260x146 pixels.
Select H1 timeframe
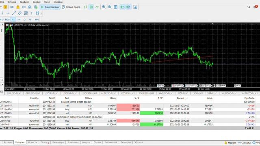click(13, 19)
